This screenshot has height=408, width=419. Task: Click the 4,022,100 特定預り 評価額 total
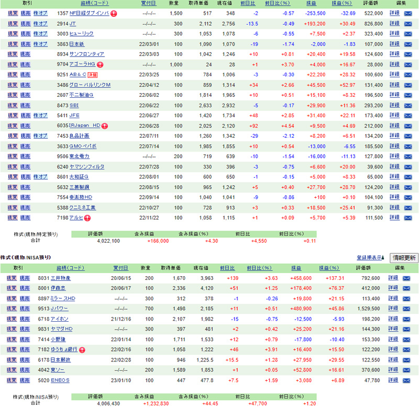[108, 241]
